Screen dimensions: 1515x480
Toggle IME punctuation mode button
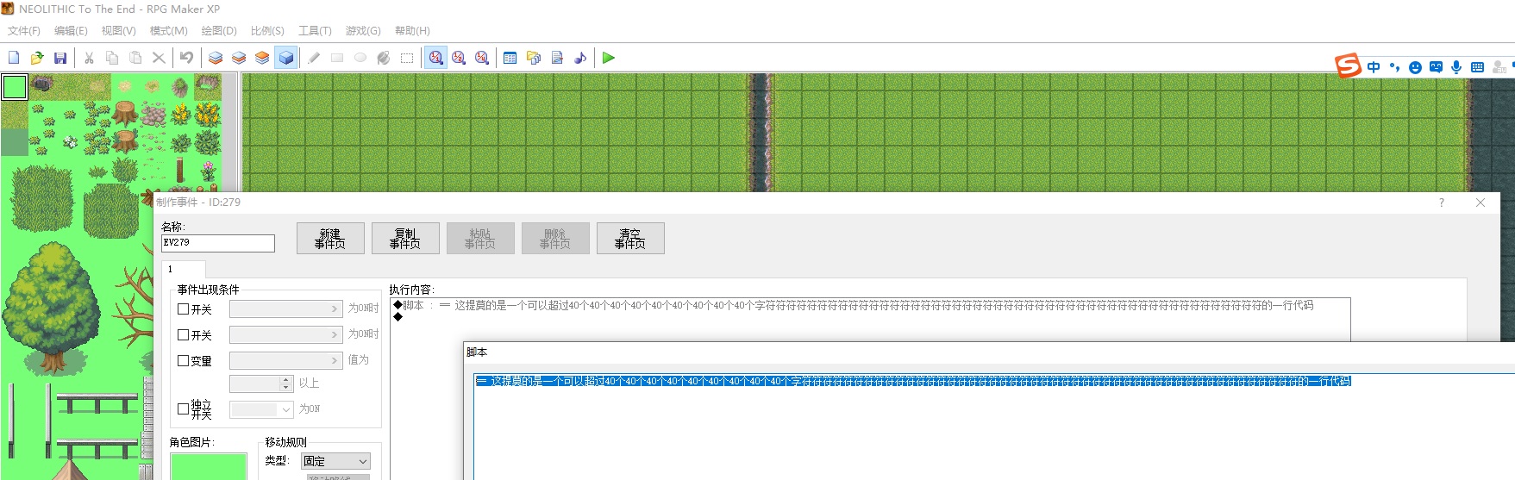pos(1394,67)
